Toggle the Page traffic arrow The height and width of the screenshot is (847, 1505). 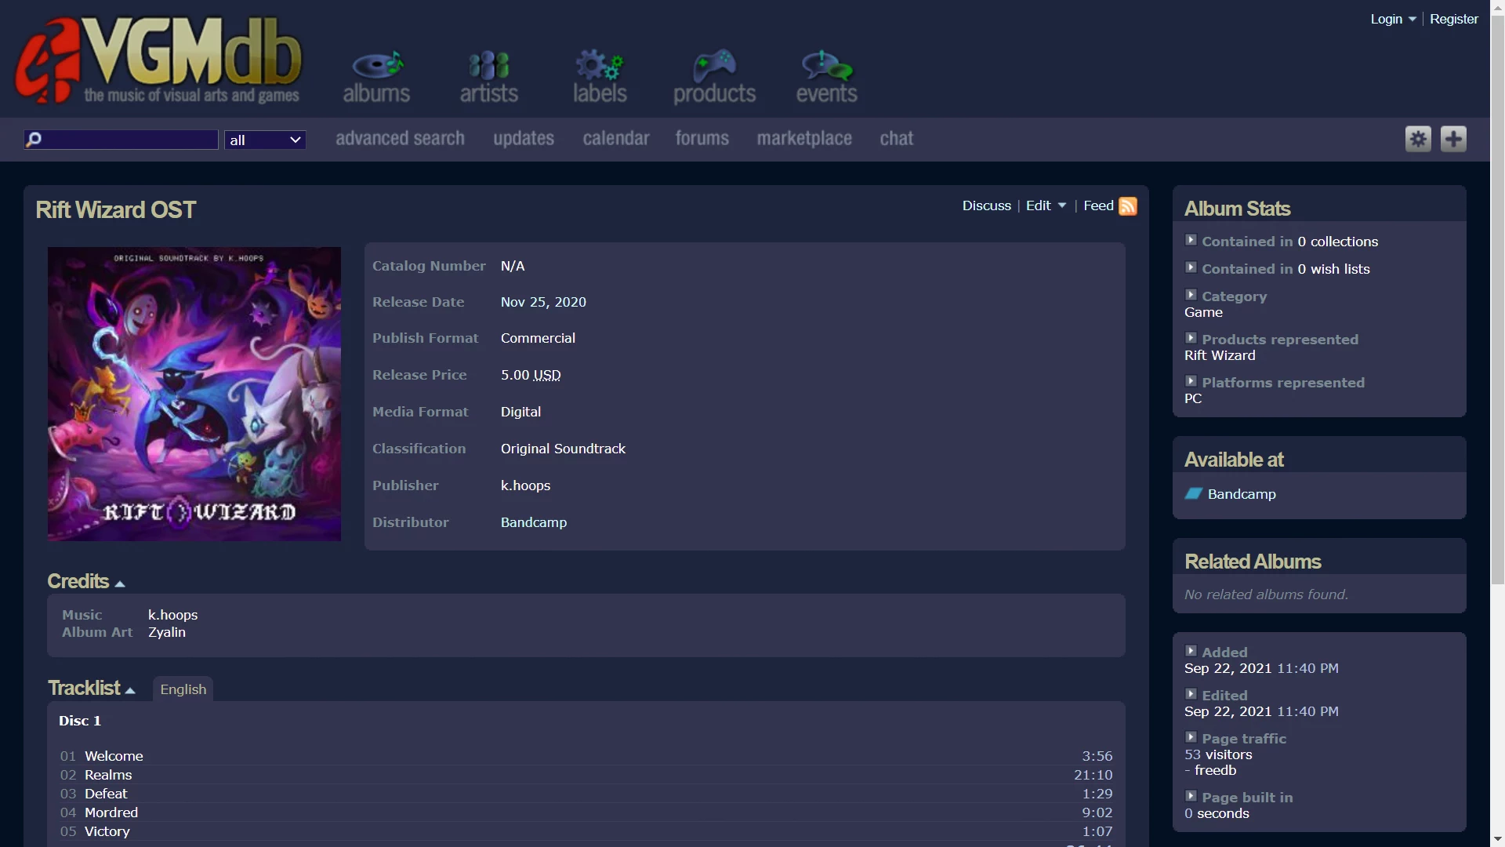(1191, 738)
